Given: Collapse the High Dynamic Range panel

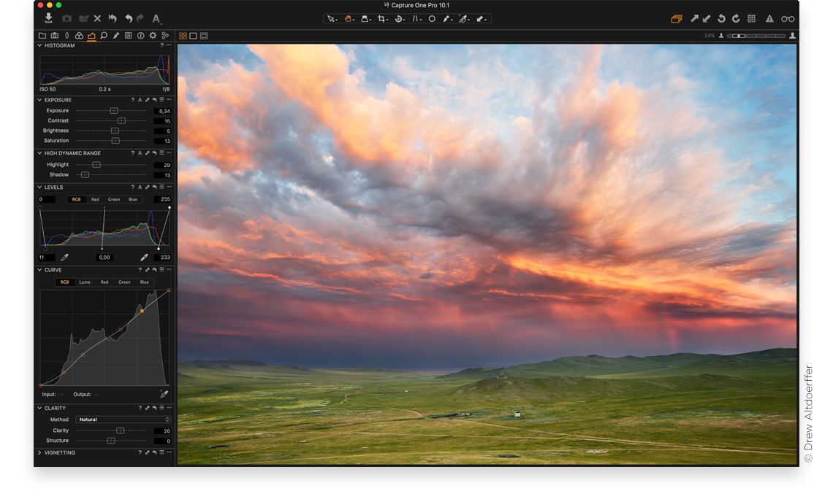Looking at the screenshot, I should click(39, 152).
